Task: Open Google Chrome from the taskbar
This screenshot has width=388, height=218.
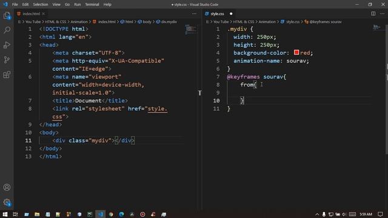Action: 111,214
